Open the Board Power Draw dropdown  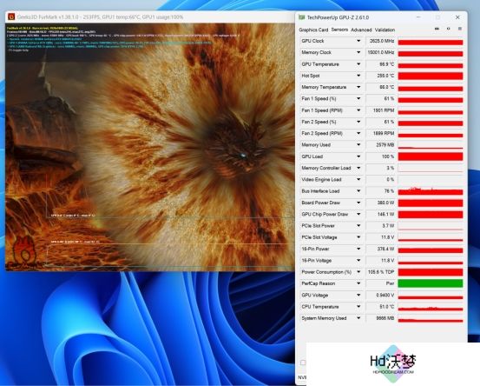click(358, 203)
